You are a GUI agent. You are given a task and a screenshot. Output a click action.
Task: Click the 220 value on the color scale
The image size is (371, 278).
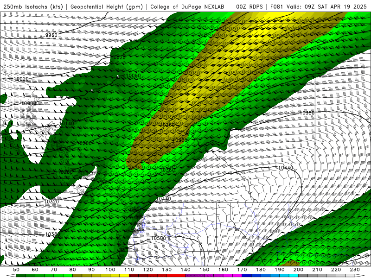pyautogui.click(x=336, y=270)
